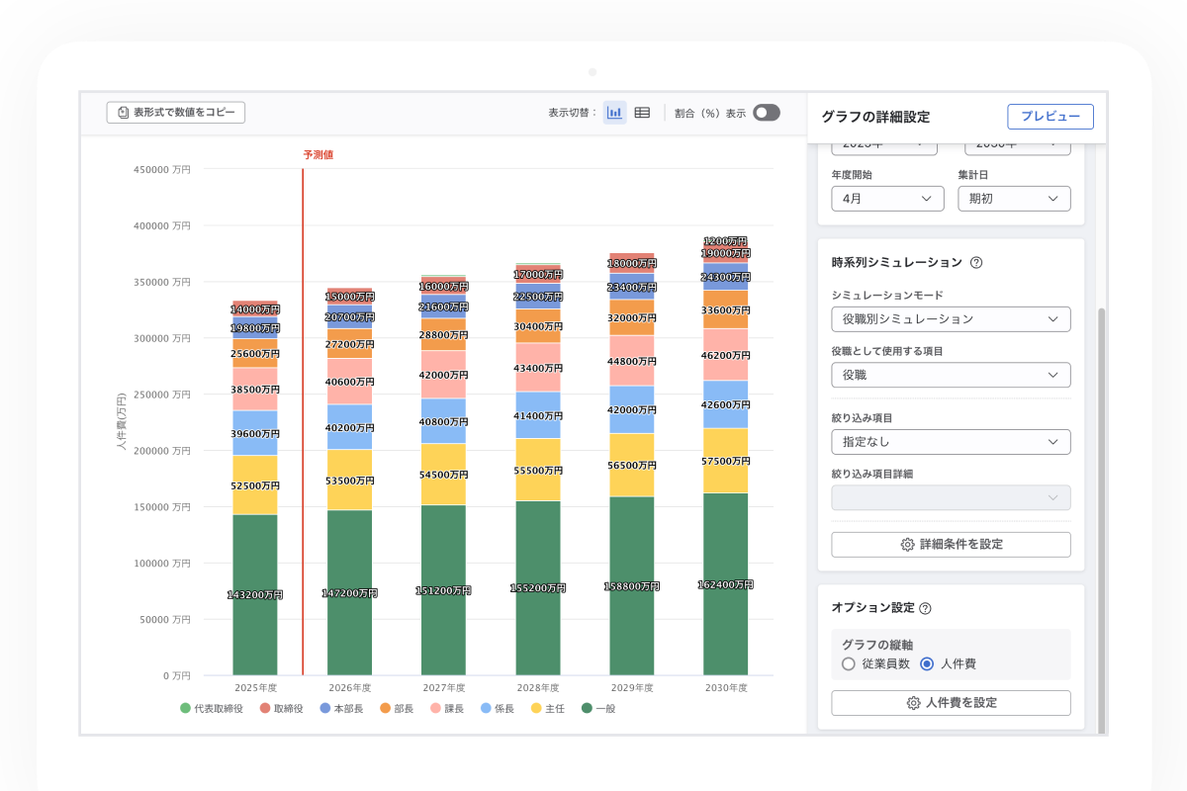The width and height of the screenshot is (1187, 791).
Task: Click help icon beside オプション設定
Action: pyautogui.click(x=925, y=609)
